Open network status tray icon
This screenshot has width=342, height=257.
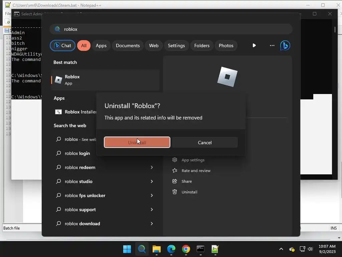click(302, 249)
